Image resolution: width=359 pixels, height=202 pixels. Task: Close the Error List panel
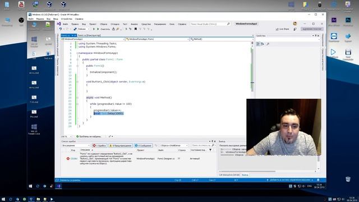(x=215, y=141)
